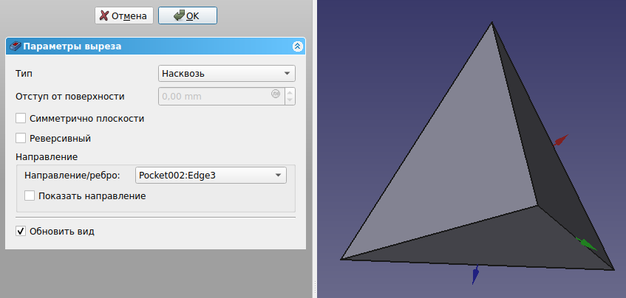The height and width of the screenshot is (298, 626).
Task: Click the Отступ от поверхности length field
Action: click(221, 96)
